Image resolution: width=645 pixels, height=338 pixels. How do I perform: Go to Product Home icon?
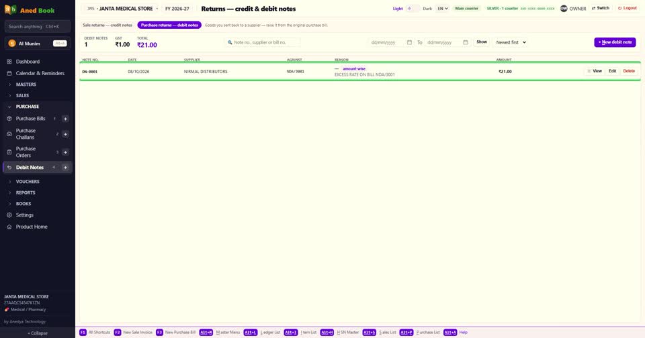(x=9, y=227)
